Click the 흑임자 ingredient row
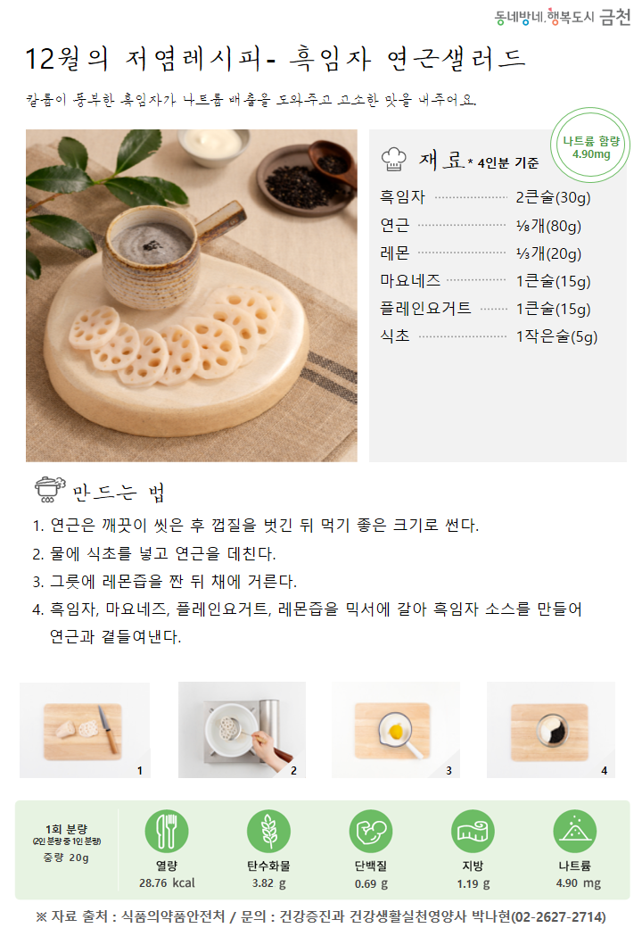 pyautogui.click(x=485, y=197)
